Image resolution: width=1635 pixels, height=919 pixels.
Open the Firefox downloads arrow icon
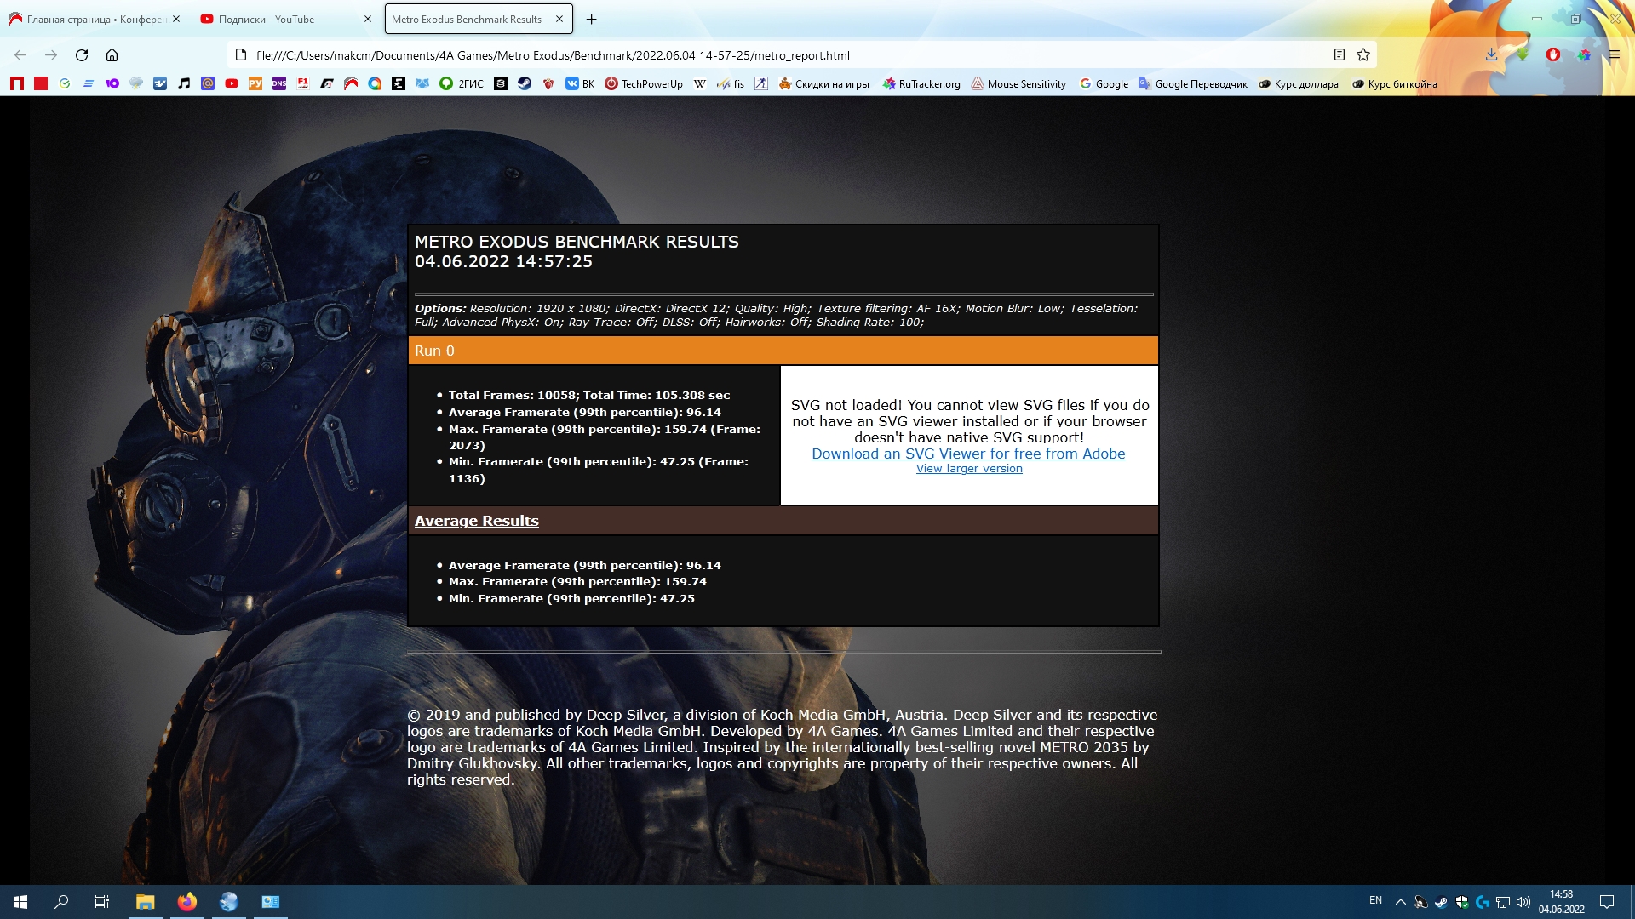tap(1491, 55)
